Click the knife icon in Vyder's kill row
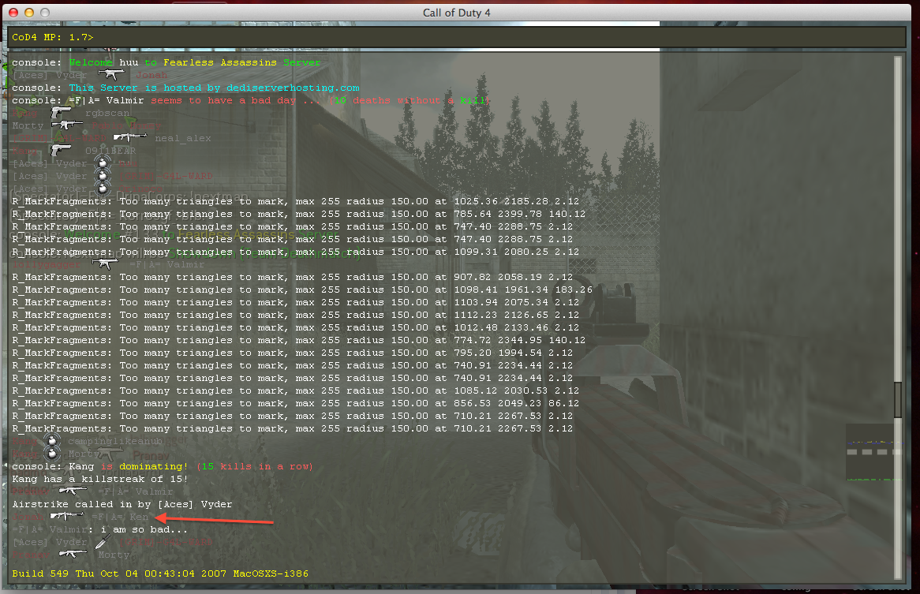The width and height of the screenshot is (920, 594). pyautogui.click(x=103, y=541)
